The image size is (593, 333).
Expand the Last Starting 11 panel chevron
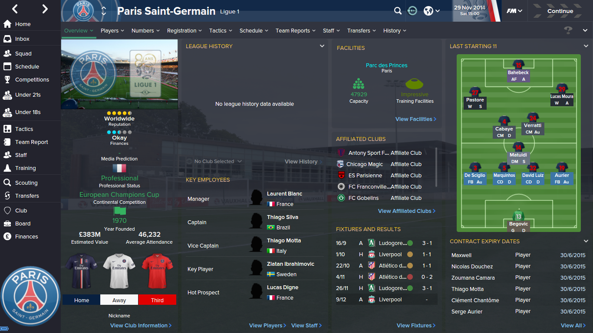pos(586,46)
